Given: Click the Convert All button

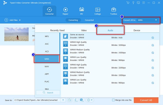Looking at the screenshot, I should click(146, 100).
